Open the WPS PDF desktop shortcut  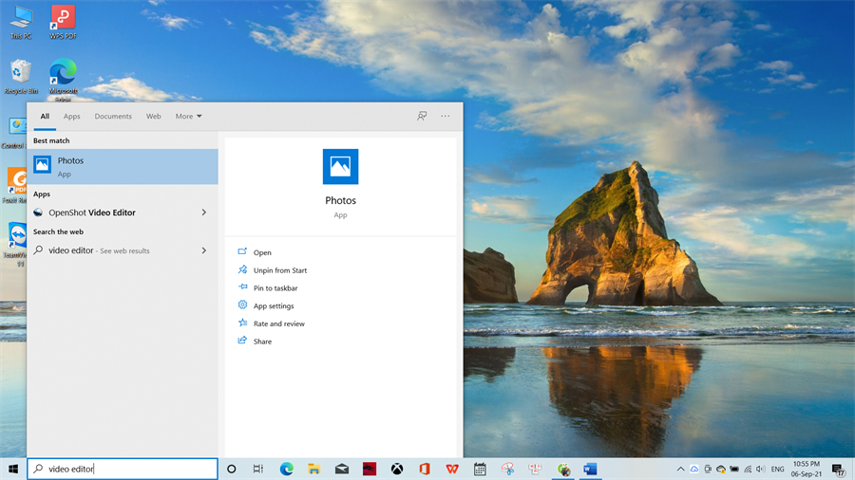(63, 21)
